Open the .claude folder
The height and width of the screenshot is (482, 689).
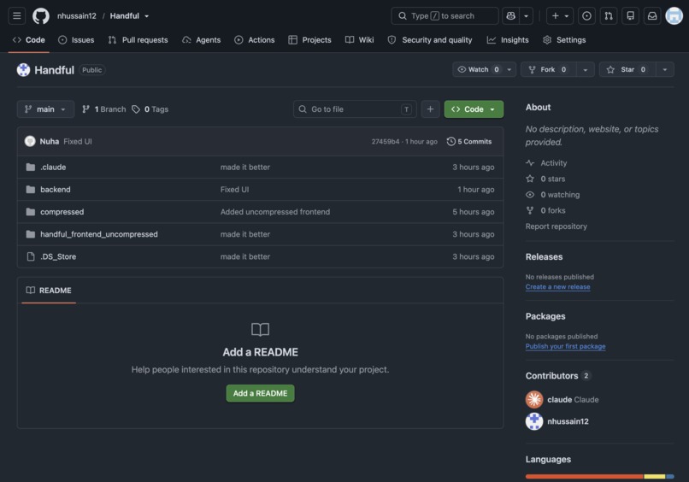53,167
